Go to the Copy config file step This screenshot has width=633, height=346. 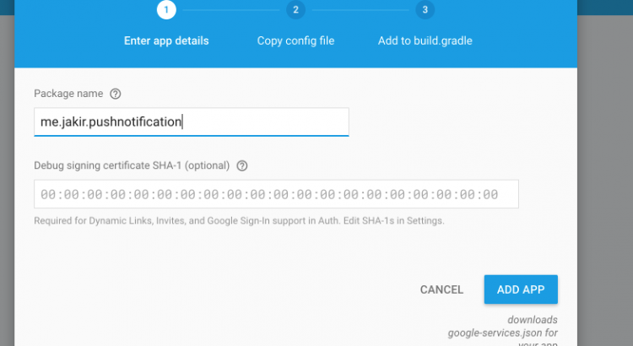point(295,41)
